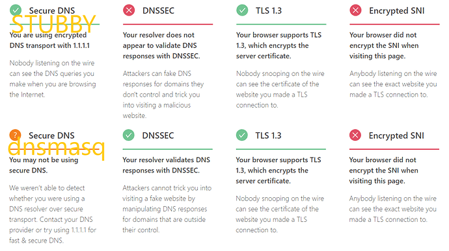
Task: Click the green check icon beside top TLS 1.3
Action: [242, 10]
